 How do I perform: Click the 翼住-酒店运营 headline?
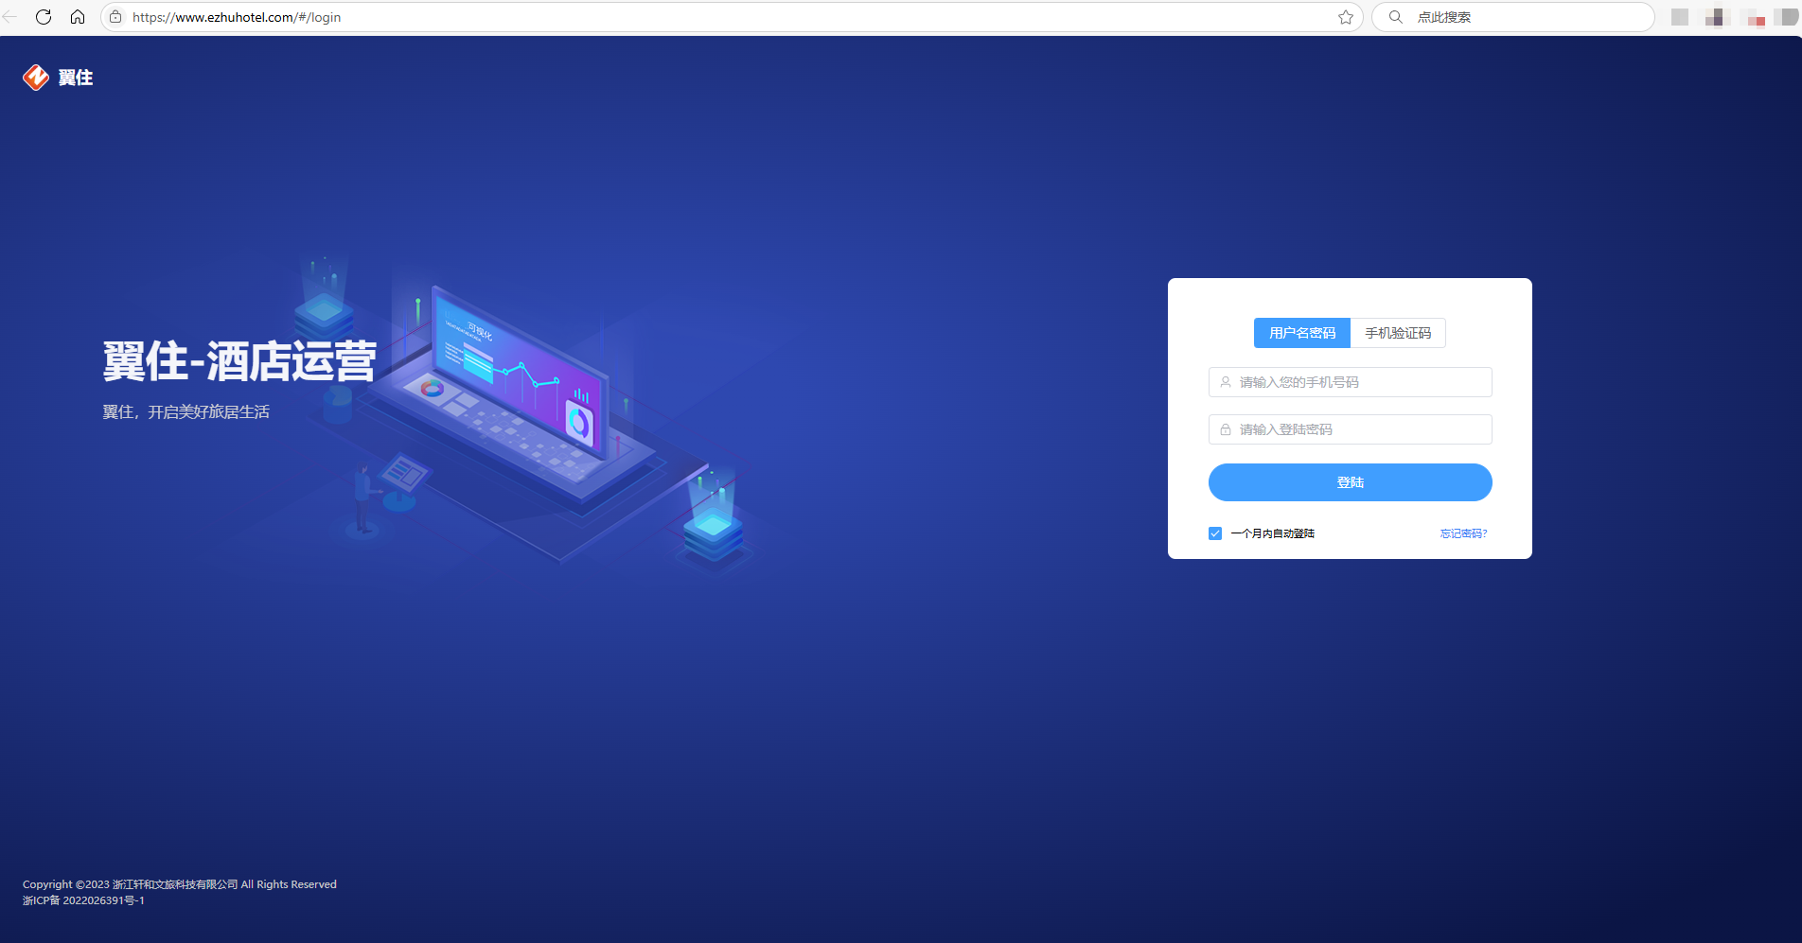(239, 361)
